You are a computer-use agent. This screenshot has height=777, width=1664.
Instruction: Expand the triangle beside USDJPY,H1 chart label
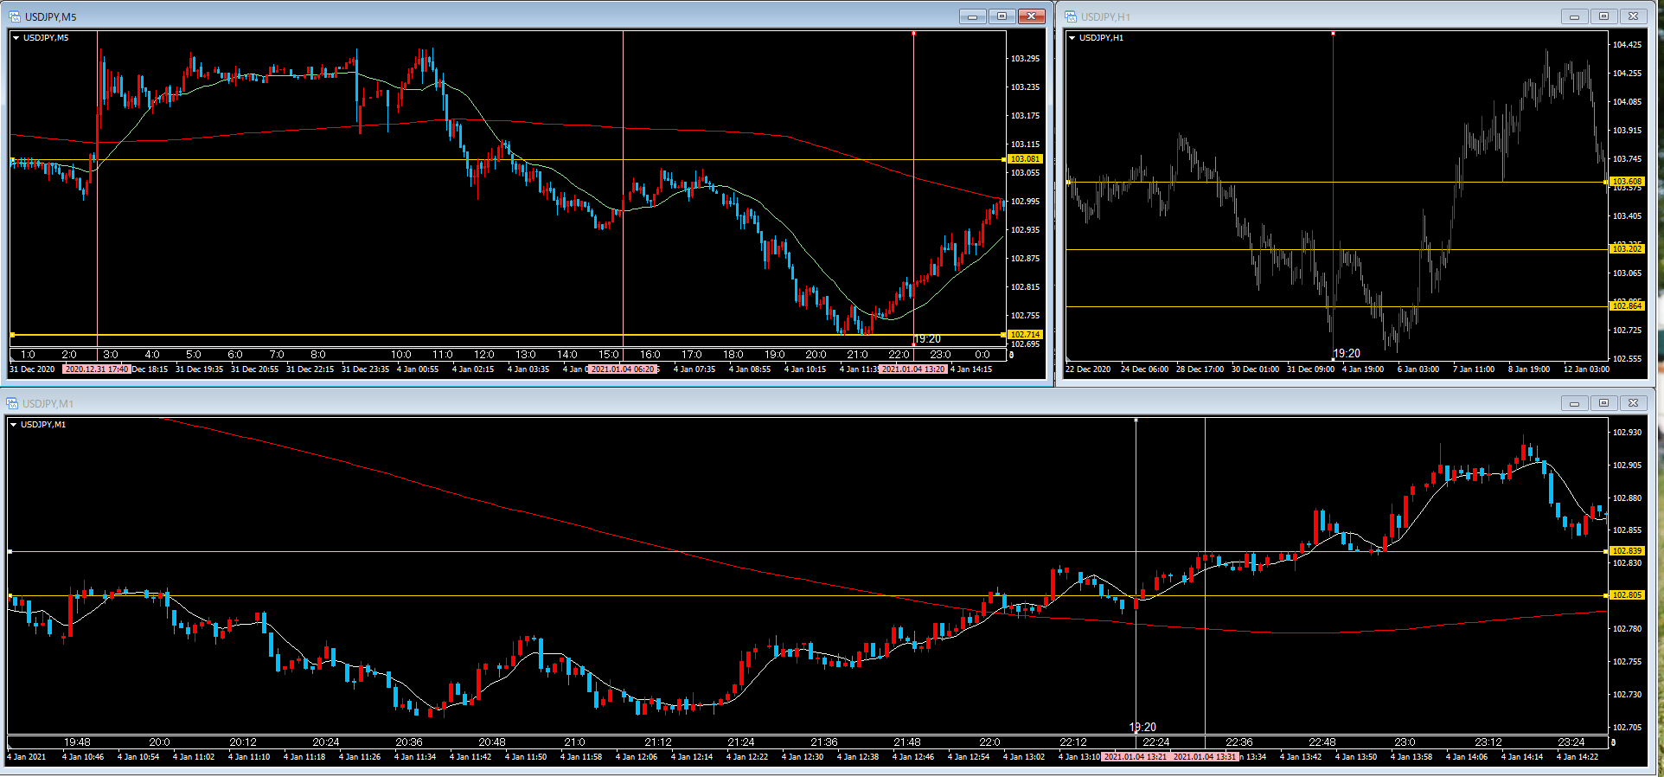click(1072, 38)
